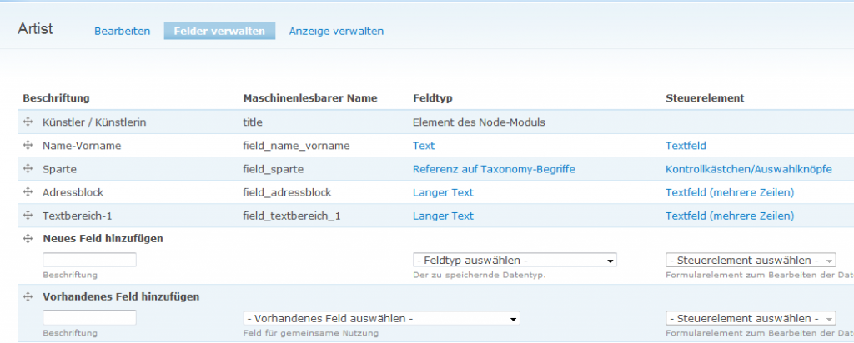Click the drag handle for Textbereich-1 row
This screenshot has width=854, height=343.
click(28, 215)
